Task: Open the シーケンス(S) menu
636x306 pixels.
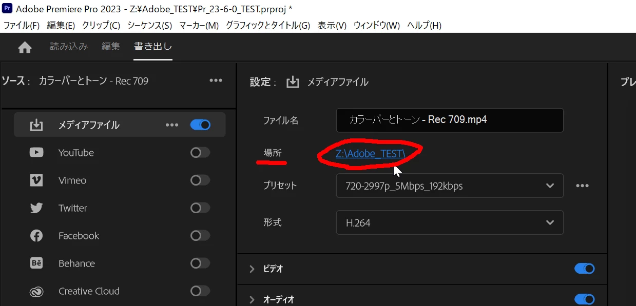Action: pyautogui.click(x=149, y=25)
